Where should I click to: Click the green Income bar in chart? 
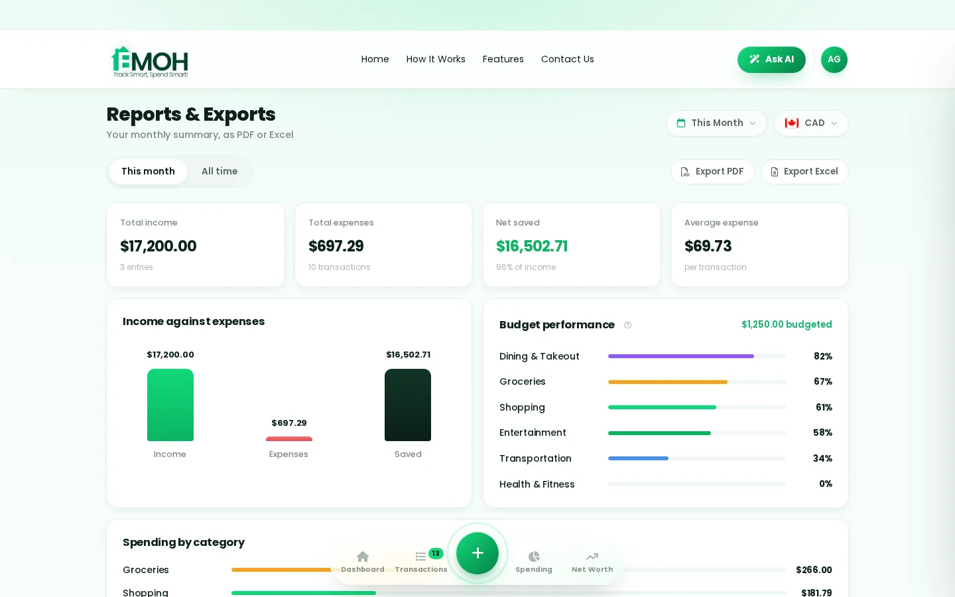[x=170, y=405]
